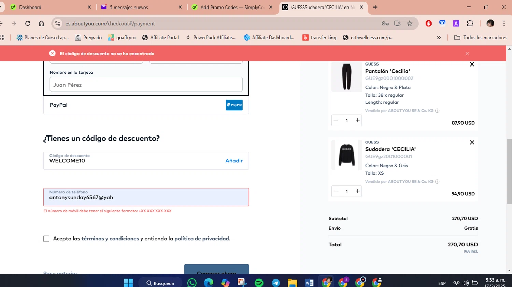Go forward in browser history
The height and width of the screenshot is (287, 512).
click(14, 24)
